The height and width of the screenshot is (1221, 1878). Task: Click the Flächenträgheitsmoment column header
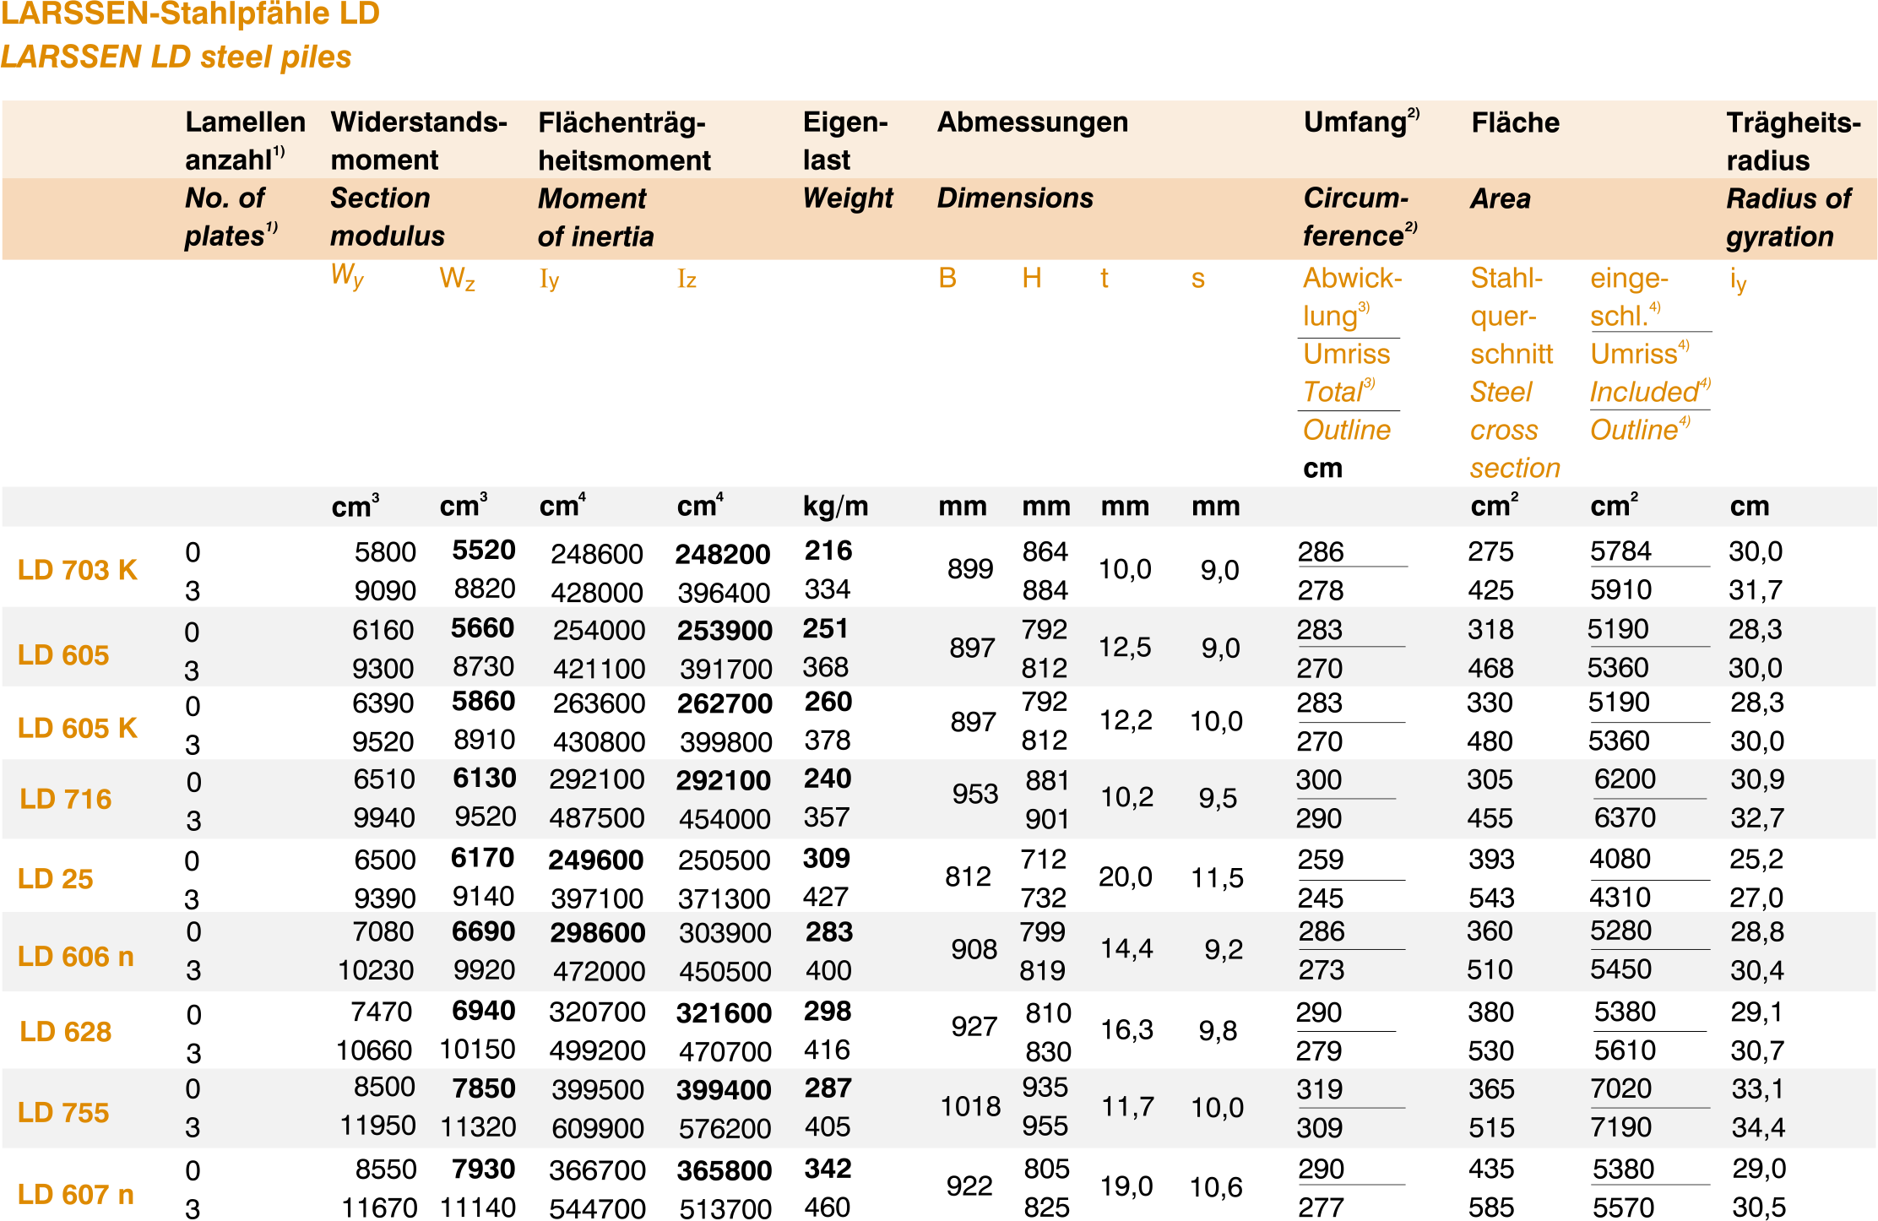624,140
